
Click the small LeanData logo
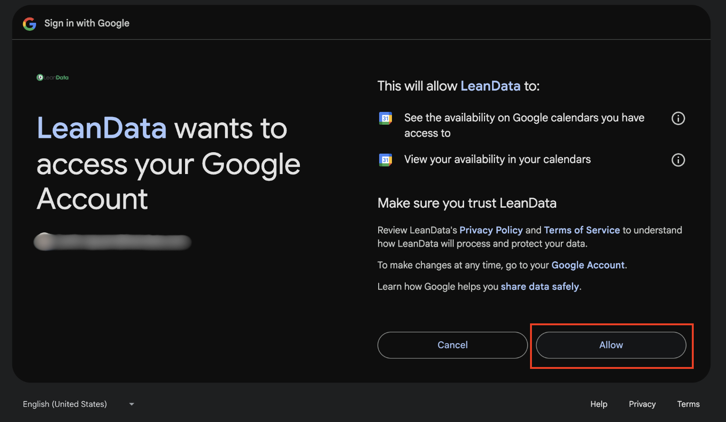53,78
